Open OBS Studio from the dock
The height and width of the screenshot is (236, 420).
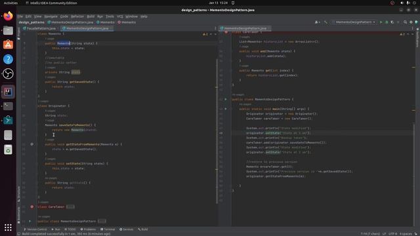tap(8, 73)
